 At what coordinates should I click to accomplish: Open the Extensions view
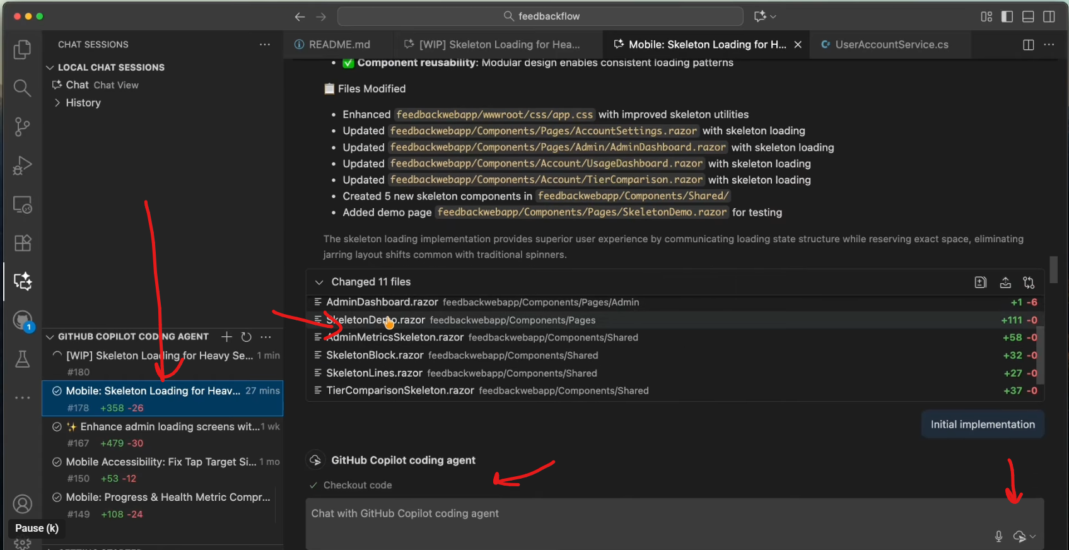(22, 243)
